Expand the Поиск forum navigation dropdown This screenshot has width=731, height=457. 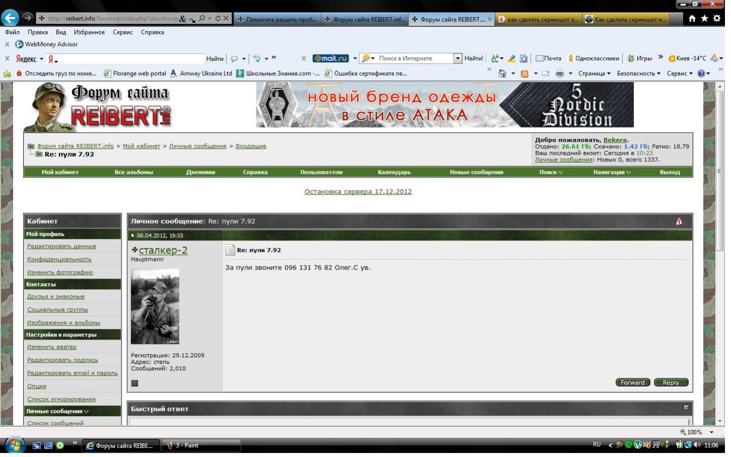(x=551, y=172)
